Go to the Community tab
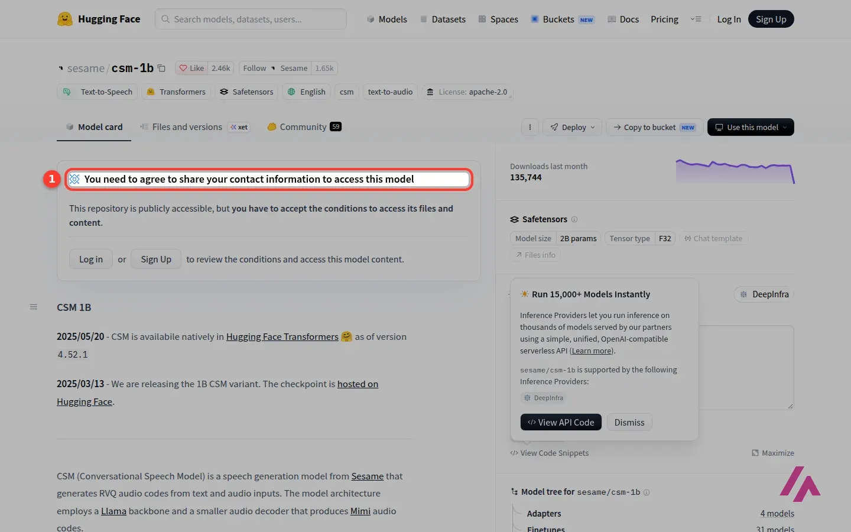This screenshot has width=851, height=532. pyautogui.click(x=304, y=127)
